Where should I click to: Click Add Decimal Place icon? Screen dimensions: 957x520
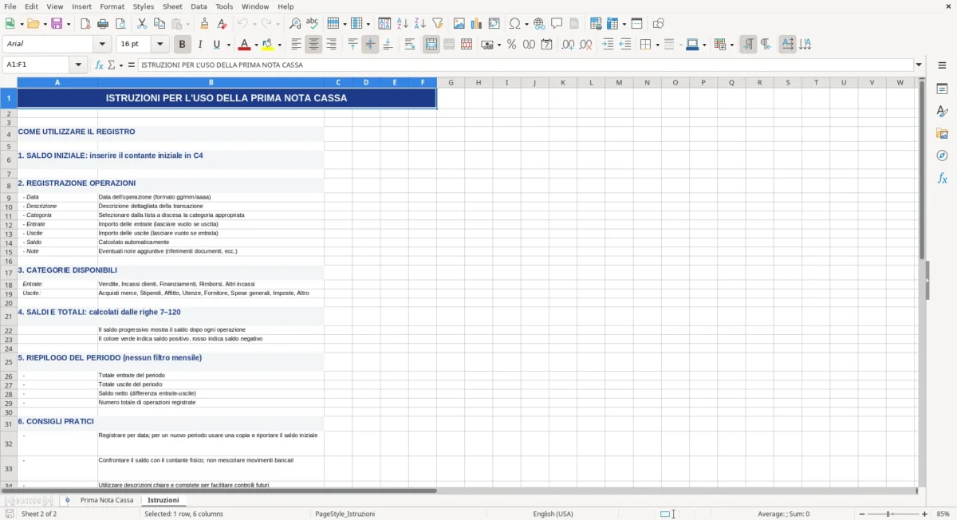568,45
